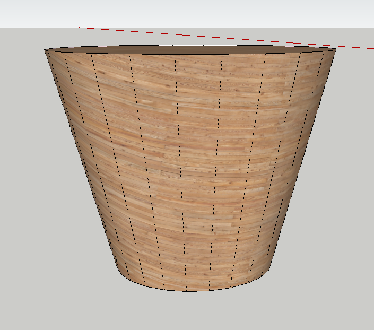Viewport: 374px width, 330px height.
Task: Click the red axis line above the model
Action: pyautogui.click(x=212, y=37)
